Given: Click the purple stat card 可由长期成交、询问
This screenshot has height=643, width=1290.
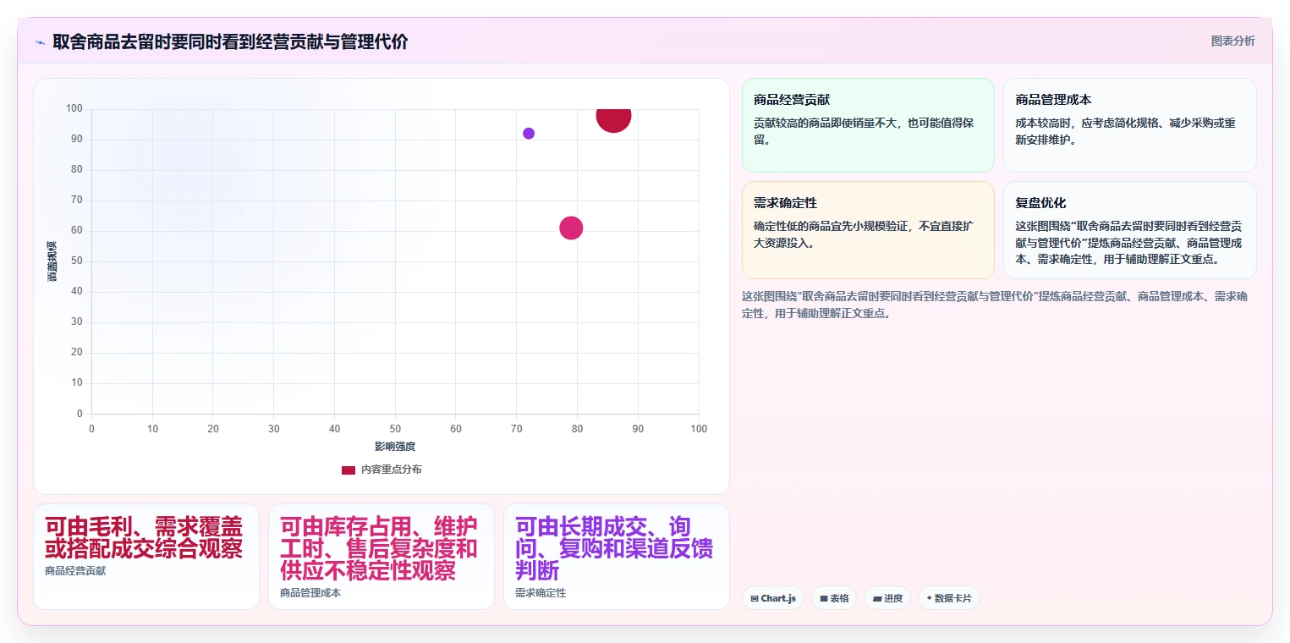Looking at the screenshot, I should pyautogui.click(x=616, y=557).
